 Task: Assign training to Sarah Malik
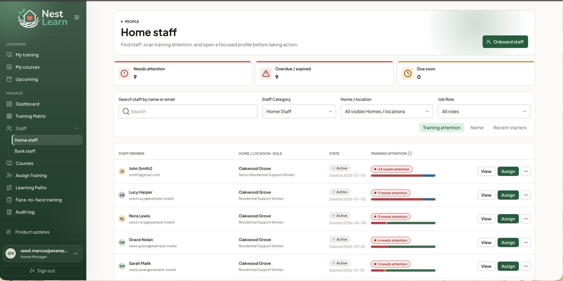tap(508, 266)
